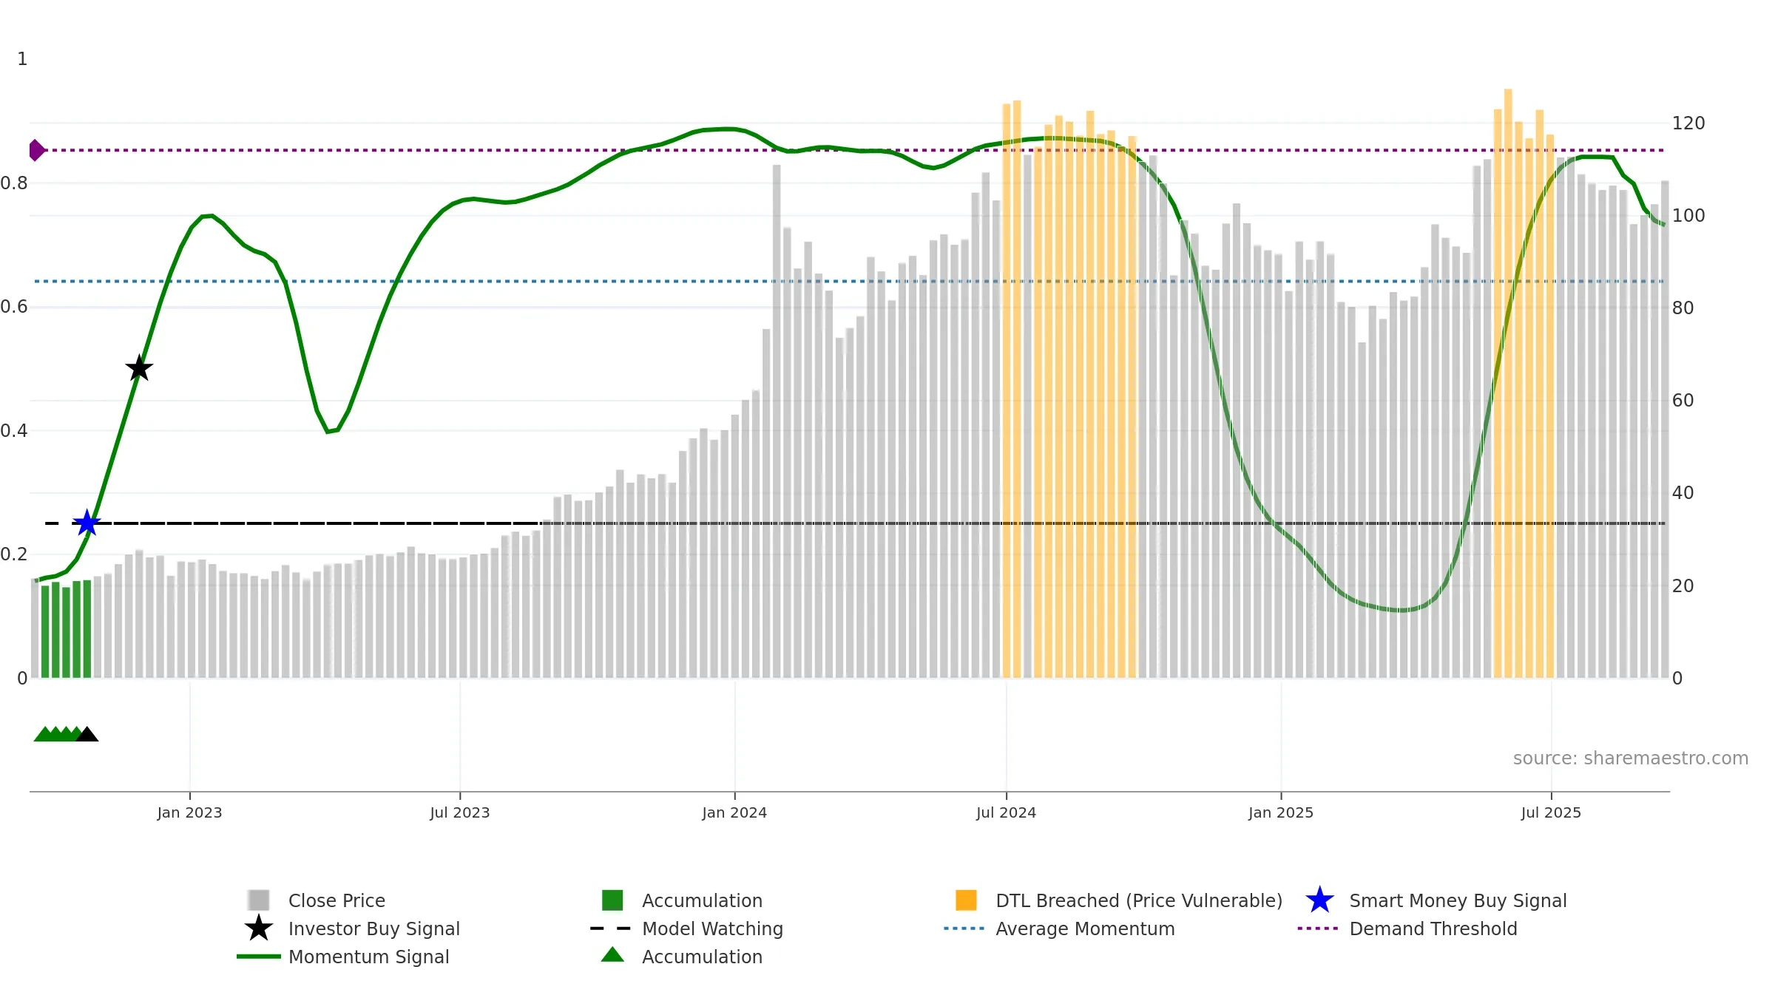
Task: Toggle Momentum Signal line in legend
Action: coord(368,957)
